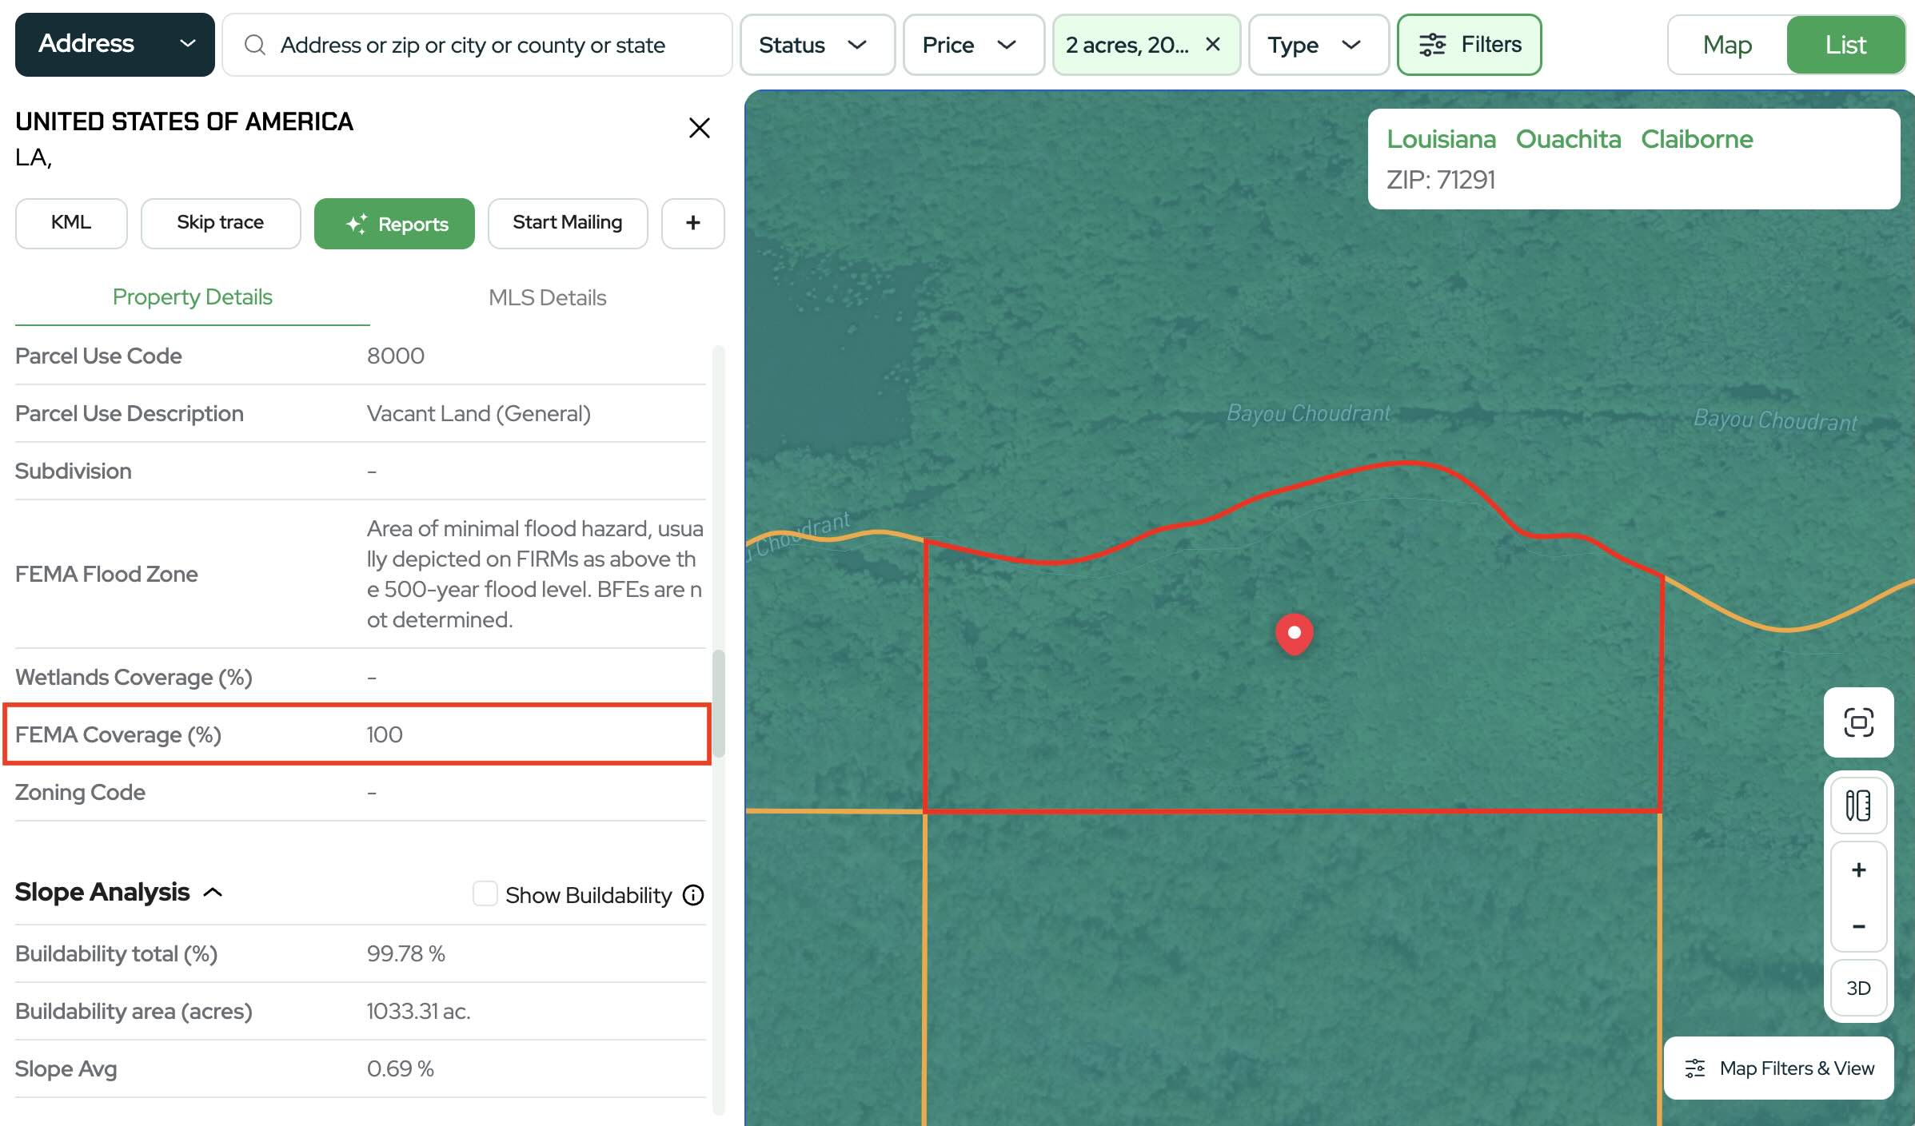Click the Show Buildability info icon

point(693,895)
